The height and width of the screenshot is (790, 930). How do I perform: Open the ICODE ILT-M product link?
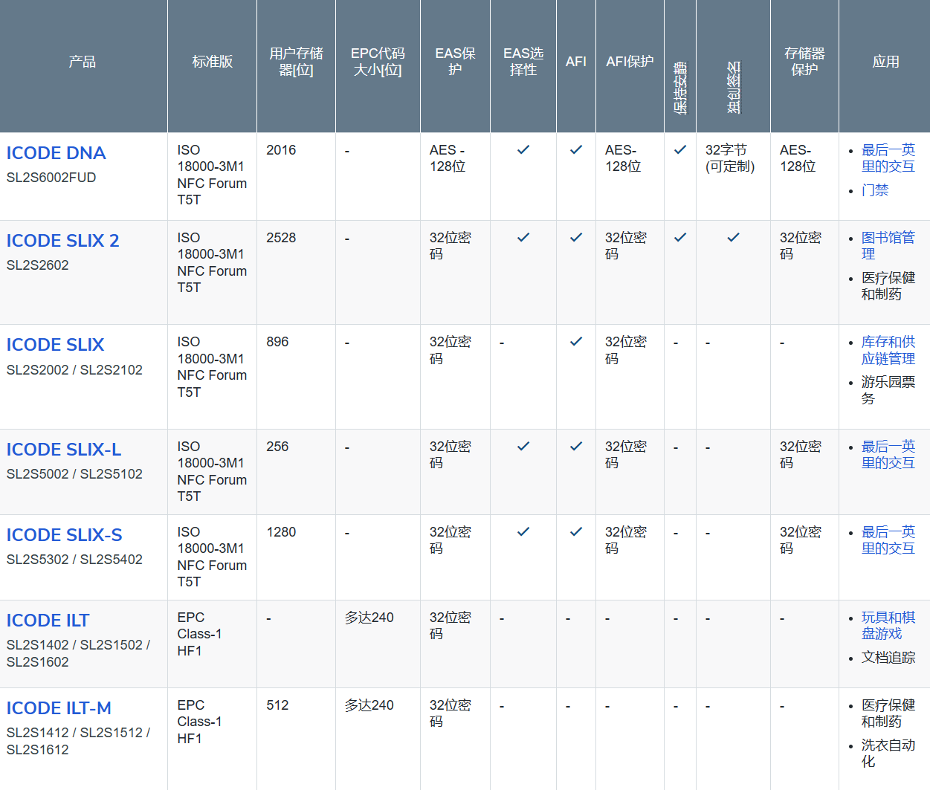click(x=59, y=708)
